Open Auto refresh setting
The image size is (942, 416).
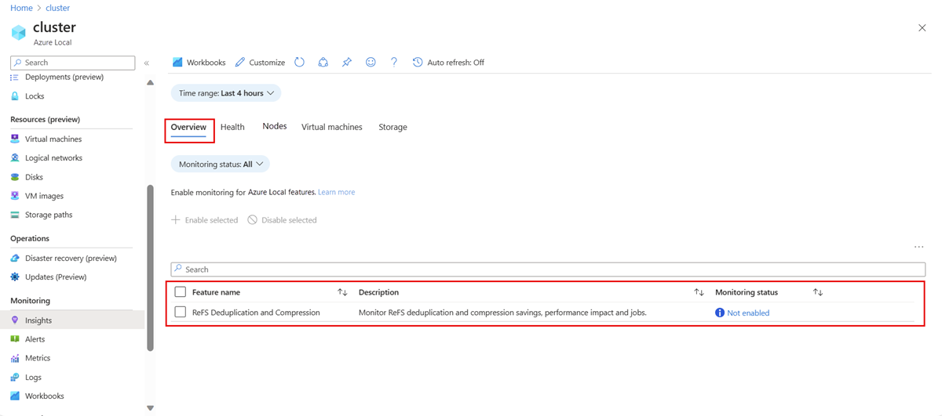448,63
